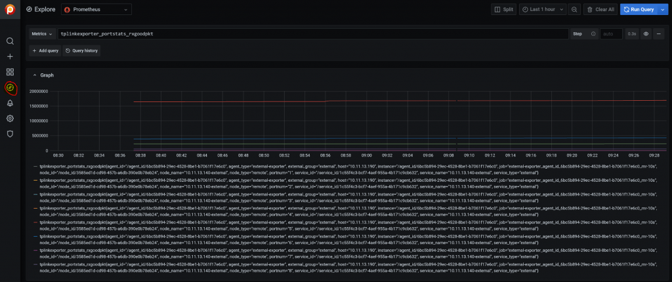672x282 pixels.
Task: Open the Alerting bell icon
Action: click(x=10, y=103)
